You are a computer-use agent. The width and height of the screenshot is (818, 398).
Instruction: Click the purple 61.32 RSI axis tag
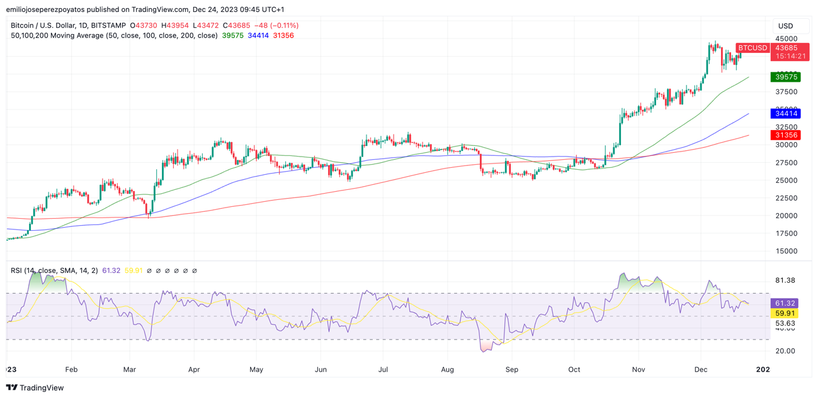(x=785, y=303)
